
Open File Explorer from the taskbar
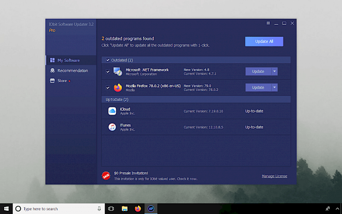click(125, 209)
